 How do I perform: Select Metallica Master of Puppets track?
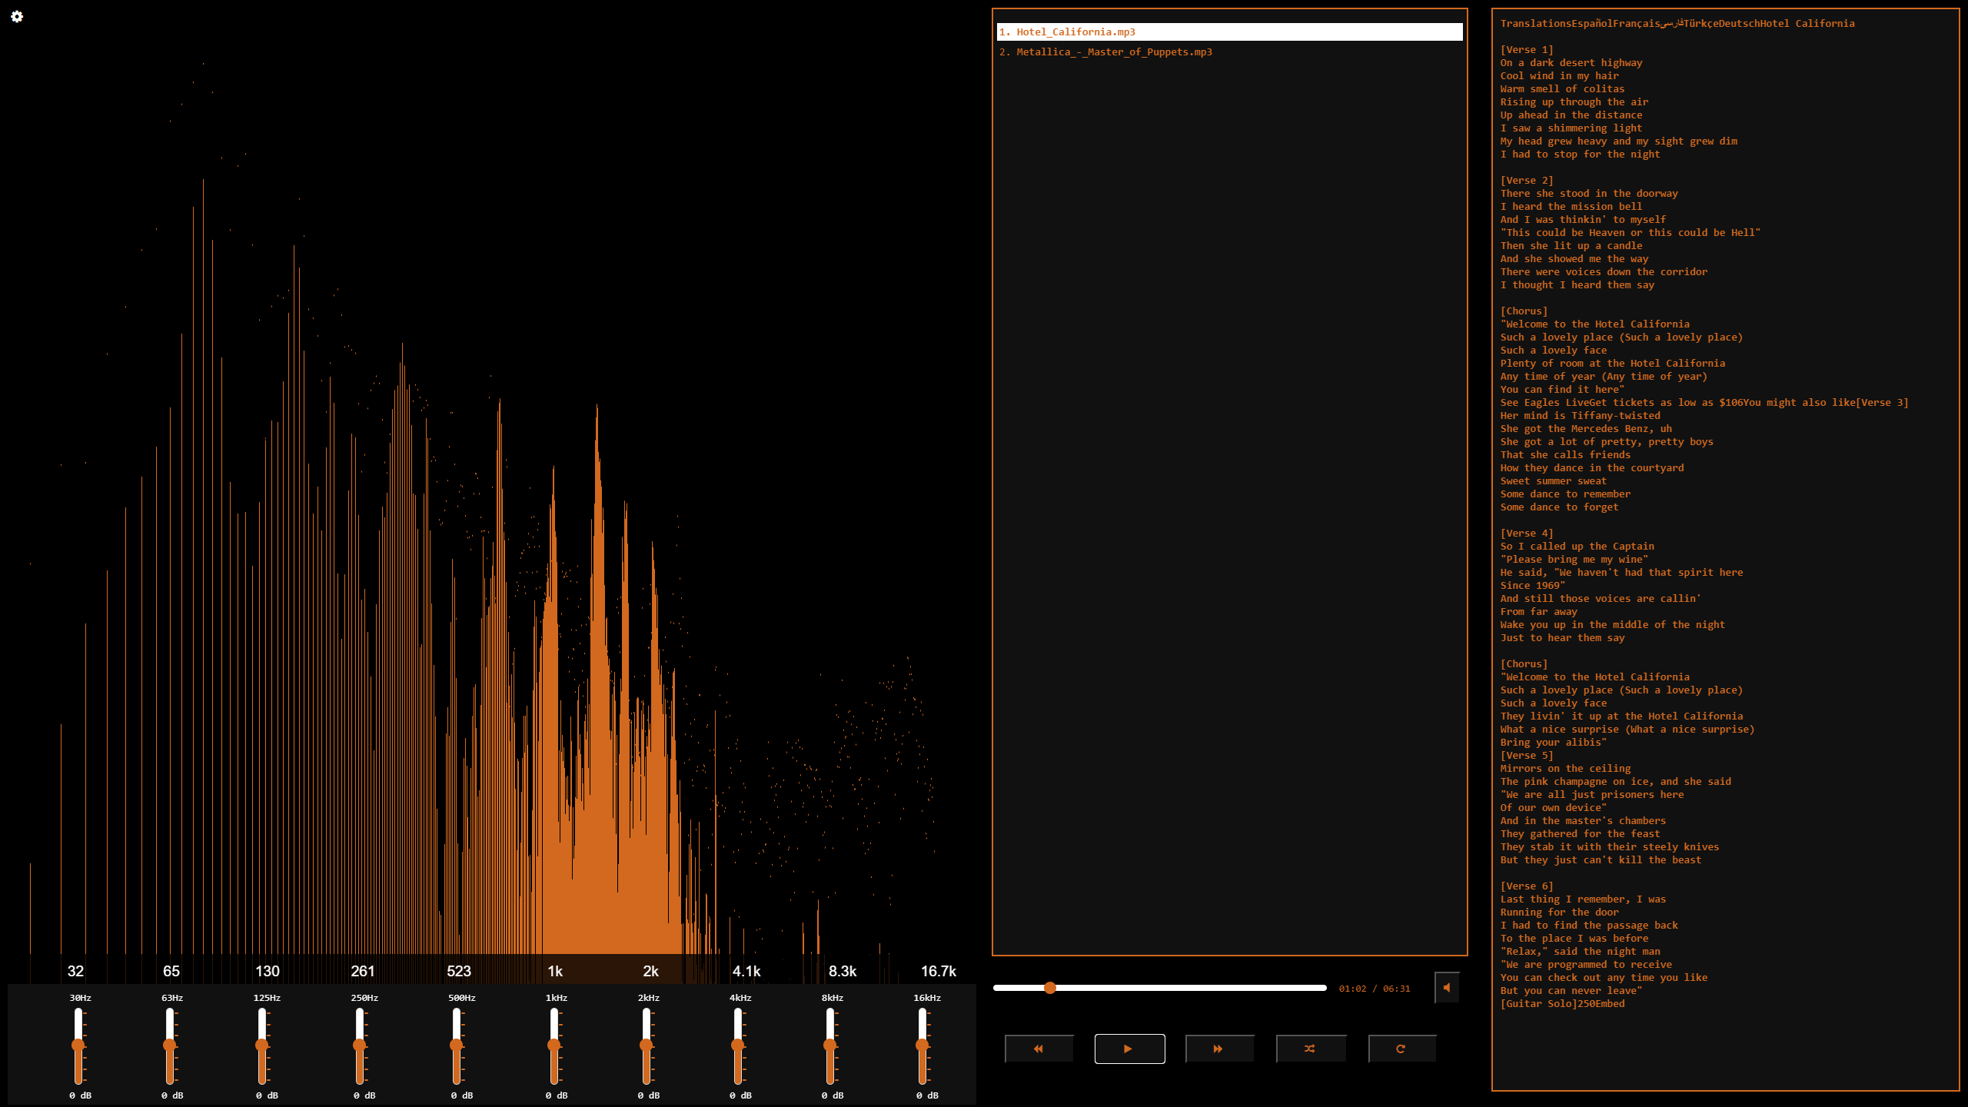click(x=1113, y=52)
